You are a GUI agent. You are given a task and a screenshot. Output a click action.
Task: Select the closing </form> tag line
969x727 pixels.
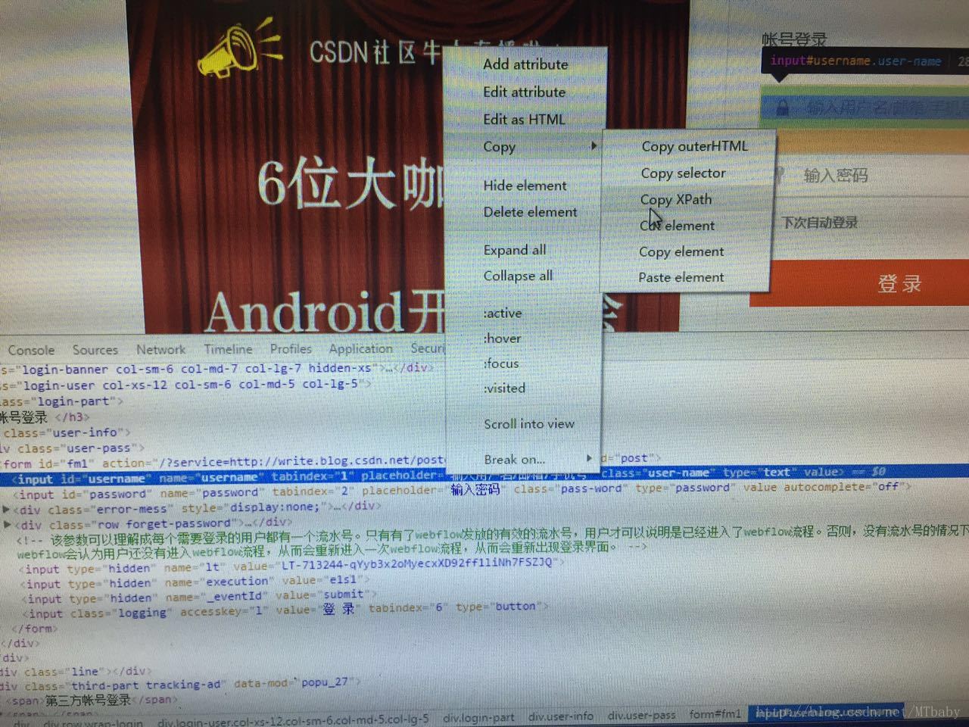coord(35,629)
